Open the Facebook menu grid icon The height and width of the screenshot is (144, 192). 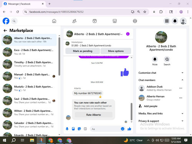point(167,21)
